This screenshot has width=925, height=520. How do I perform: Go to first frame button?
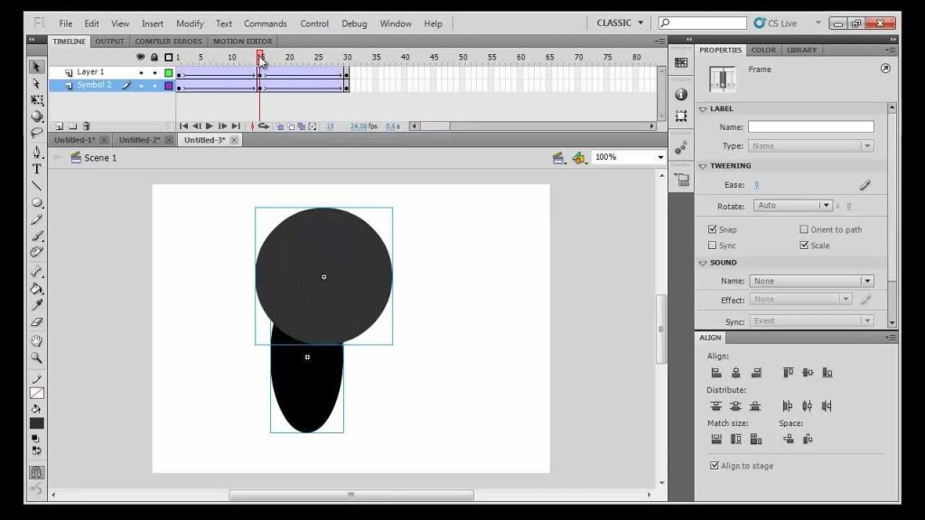pyautogui.click(x=183, y=126)
